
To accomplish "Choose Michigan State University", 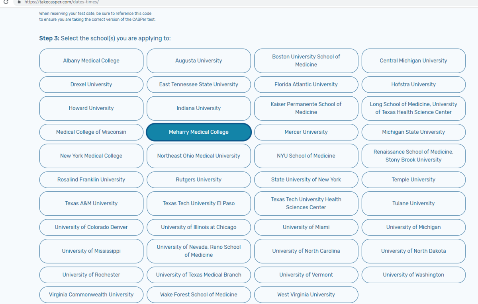I will [413, 132].
